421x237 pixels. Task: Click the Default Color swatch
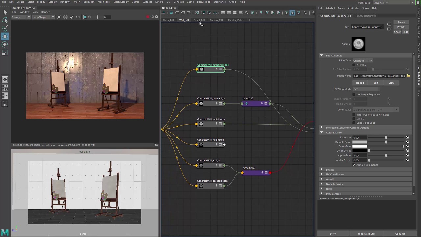coord(360,142)
